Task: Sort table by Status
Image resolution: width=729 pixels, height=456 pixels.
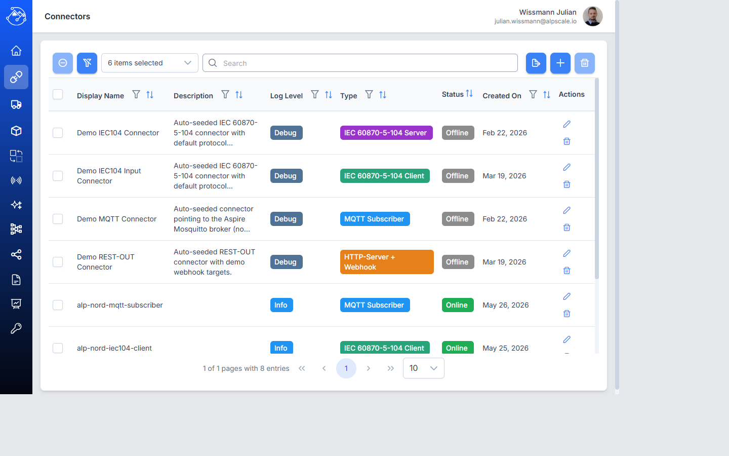Action: [469, 94]
